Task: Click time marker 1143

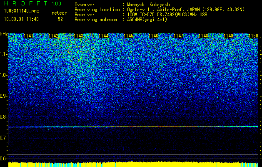Action: [x=79, y=36]
